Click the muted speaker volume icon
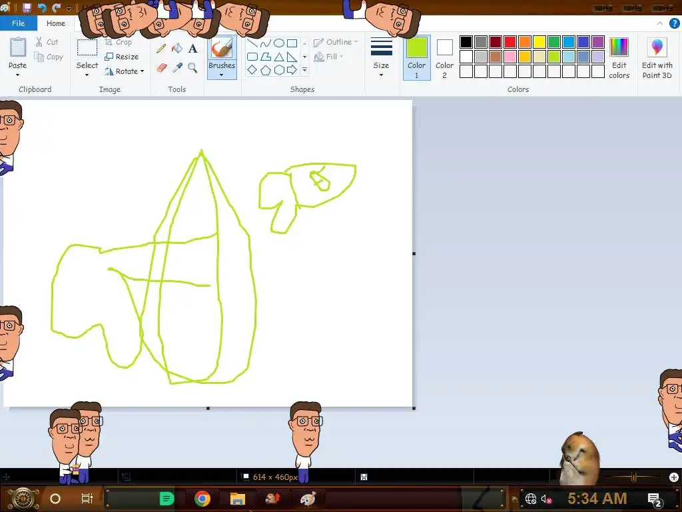This screenshot has height=512, width=682. tap(546, 499)
